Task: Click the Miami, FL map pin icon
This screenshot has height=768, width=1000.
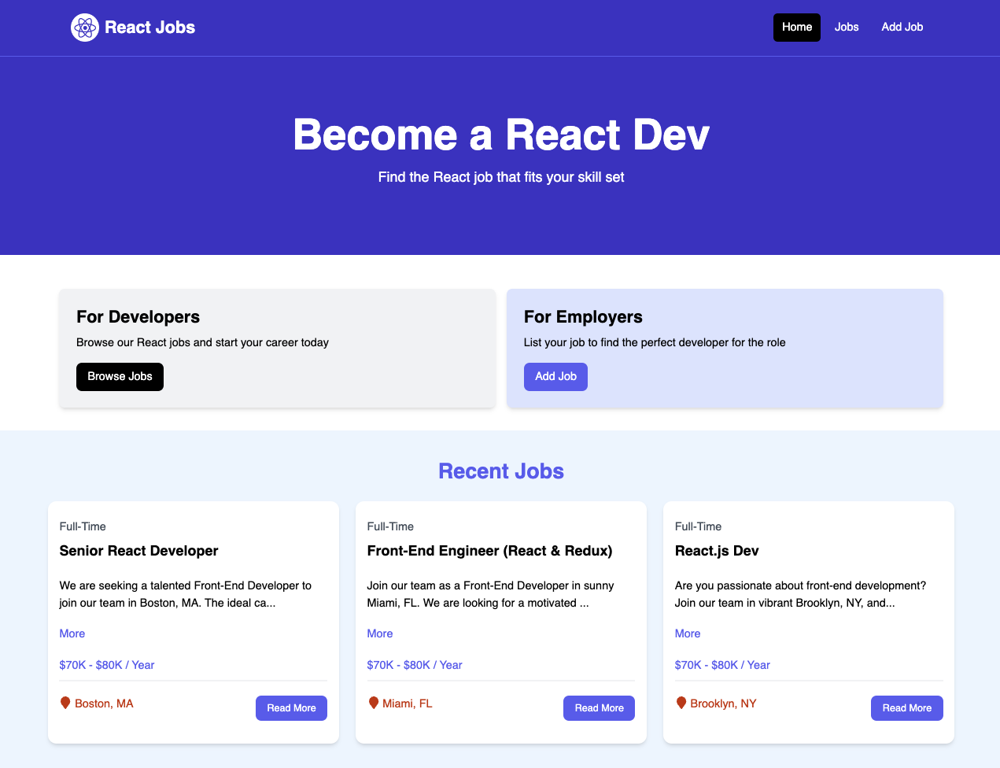Action: coord(374,703)
